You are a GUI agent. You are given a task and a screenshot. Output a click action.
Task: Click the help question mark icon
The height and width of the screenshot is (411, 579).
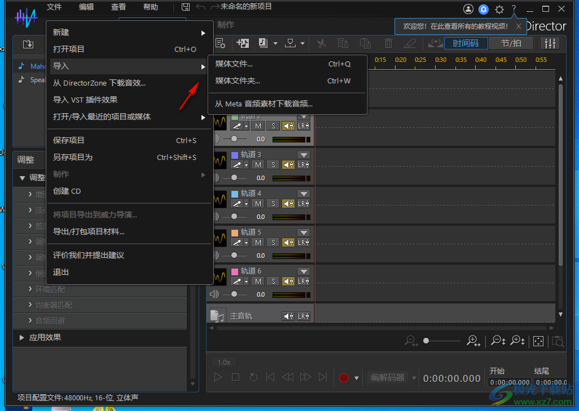coord(514,9)
